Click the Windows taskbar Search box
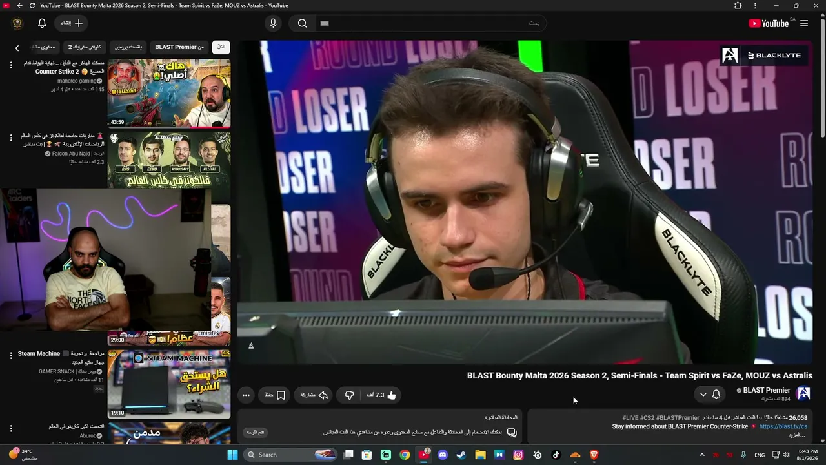The image size is (826, 465). tap(291, 455)
